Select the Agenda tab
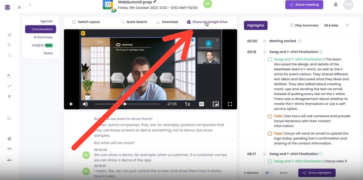The height and width of the screenshot is (180, 363). [46, 21]
